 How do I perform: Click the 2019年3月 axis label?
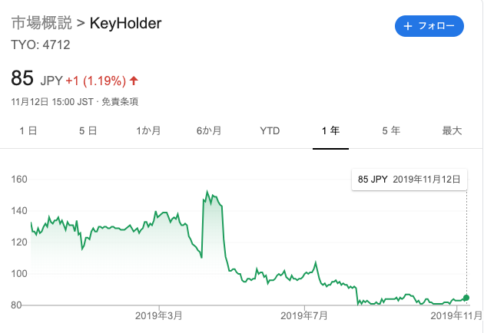click(159, 315)
